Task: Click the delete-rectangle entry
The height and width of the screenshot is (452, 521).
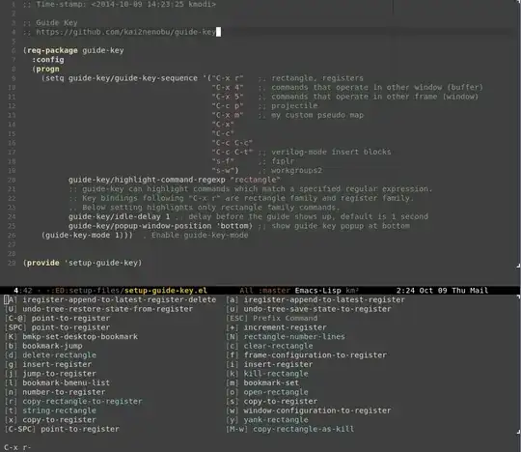Action: [x=50, y=355]
